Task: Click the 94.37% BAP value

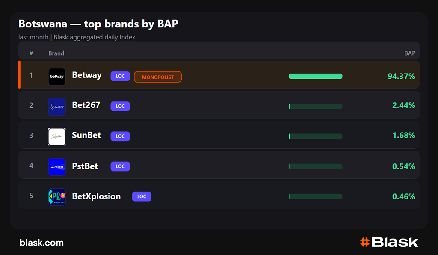Action: [x=401, y=76]
